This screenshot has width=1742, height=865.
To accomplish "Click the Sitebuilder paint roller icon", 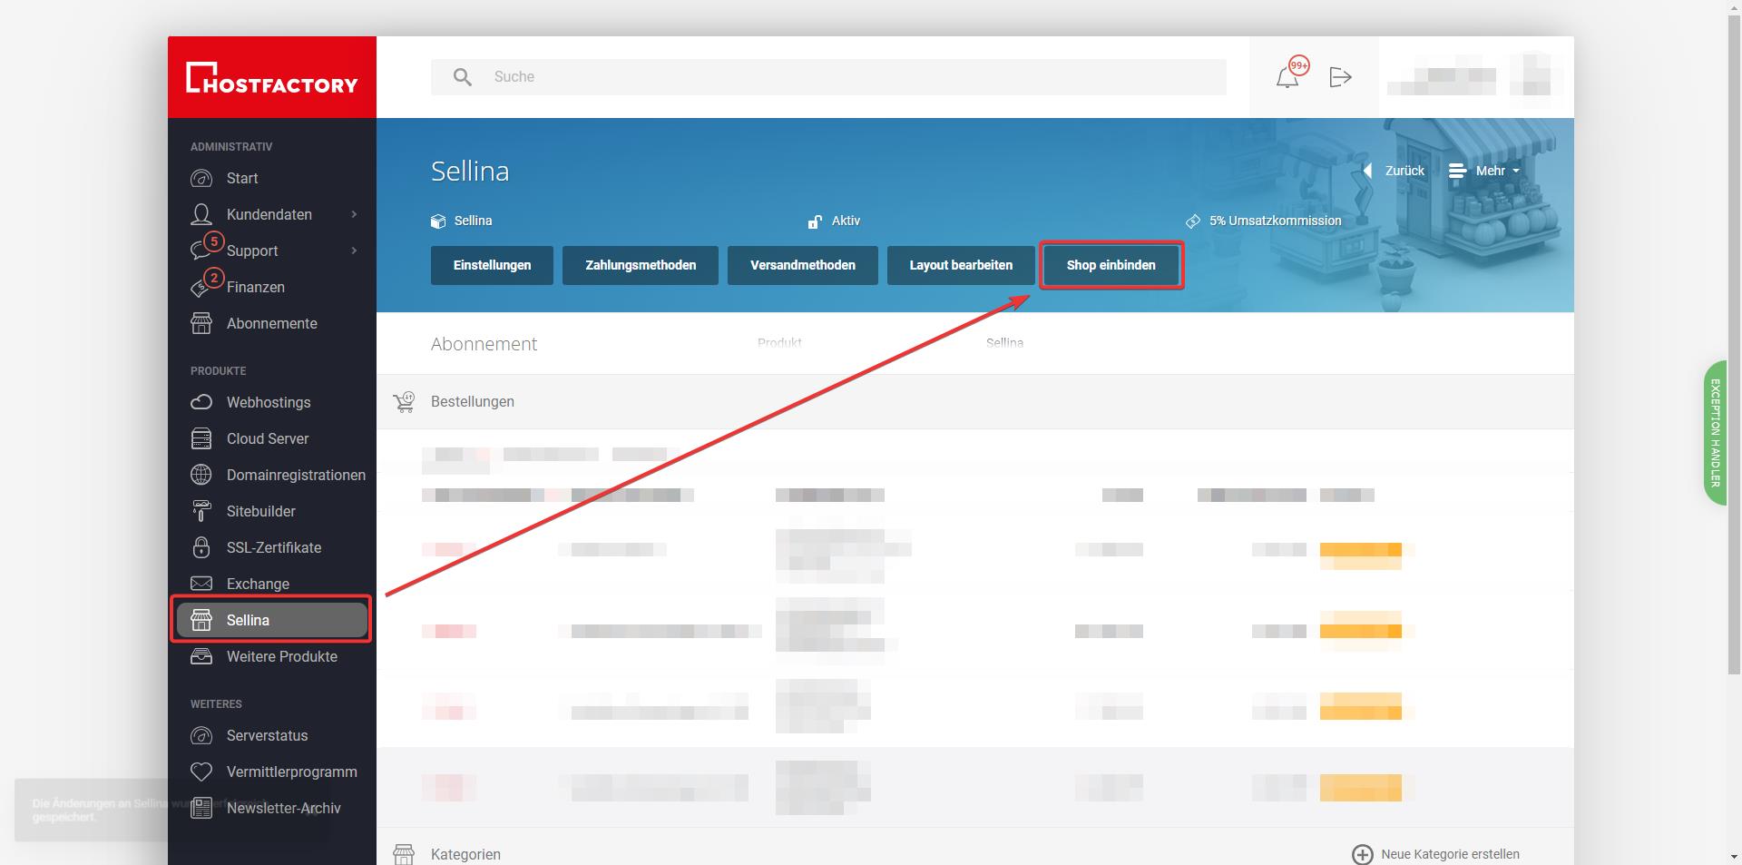I will coord(201,511).
